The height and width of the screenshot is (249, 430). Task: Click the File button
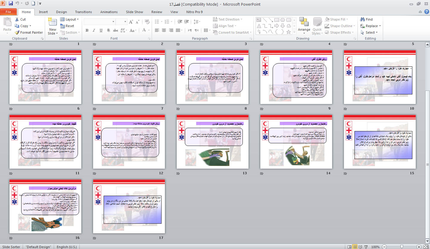click(8, 12)
